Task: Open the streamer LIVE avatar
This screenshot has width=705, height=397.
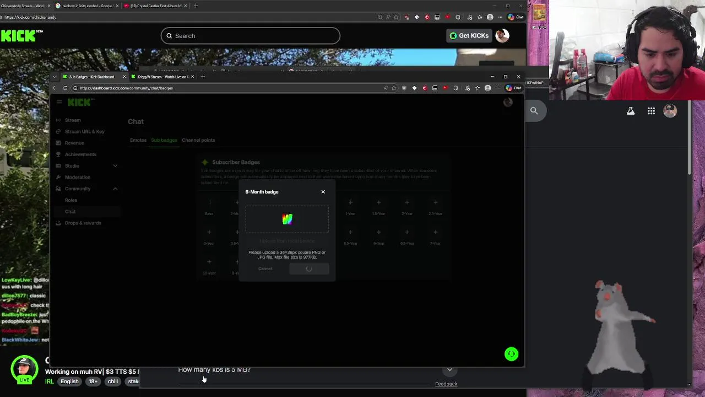Action: 24,369
